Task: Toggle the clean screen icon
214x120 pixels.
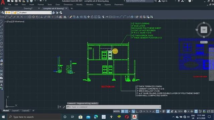Action: point(208,111)
